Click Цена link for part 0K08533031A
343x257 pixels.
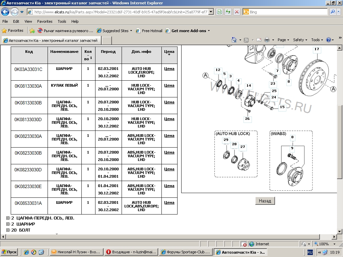[169, 202]
